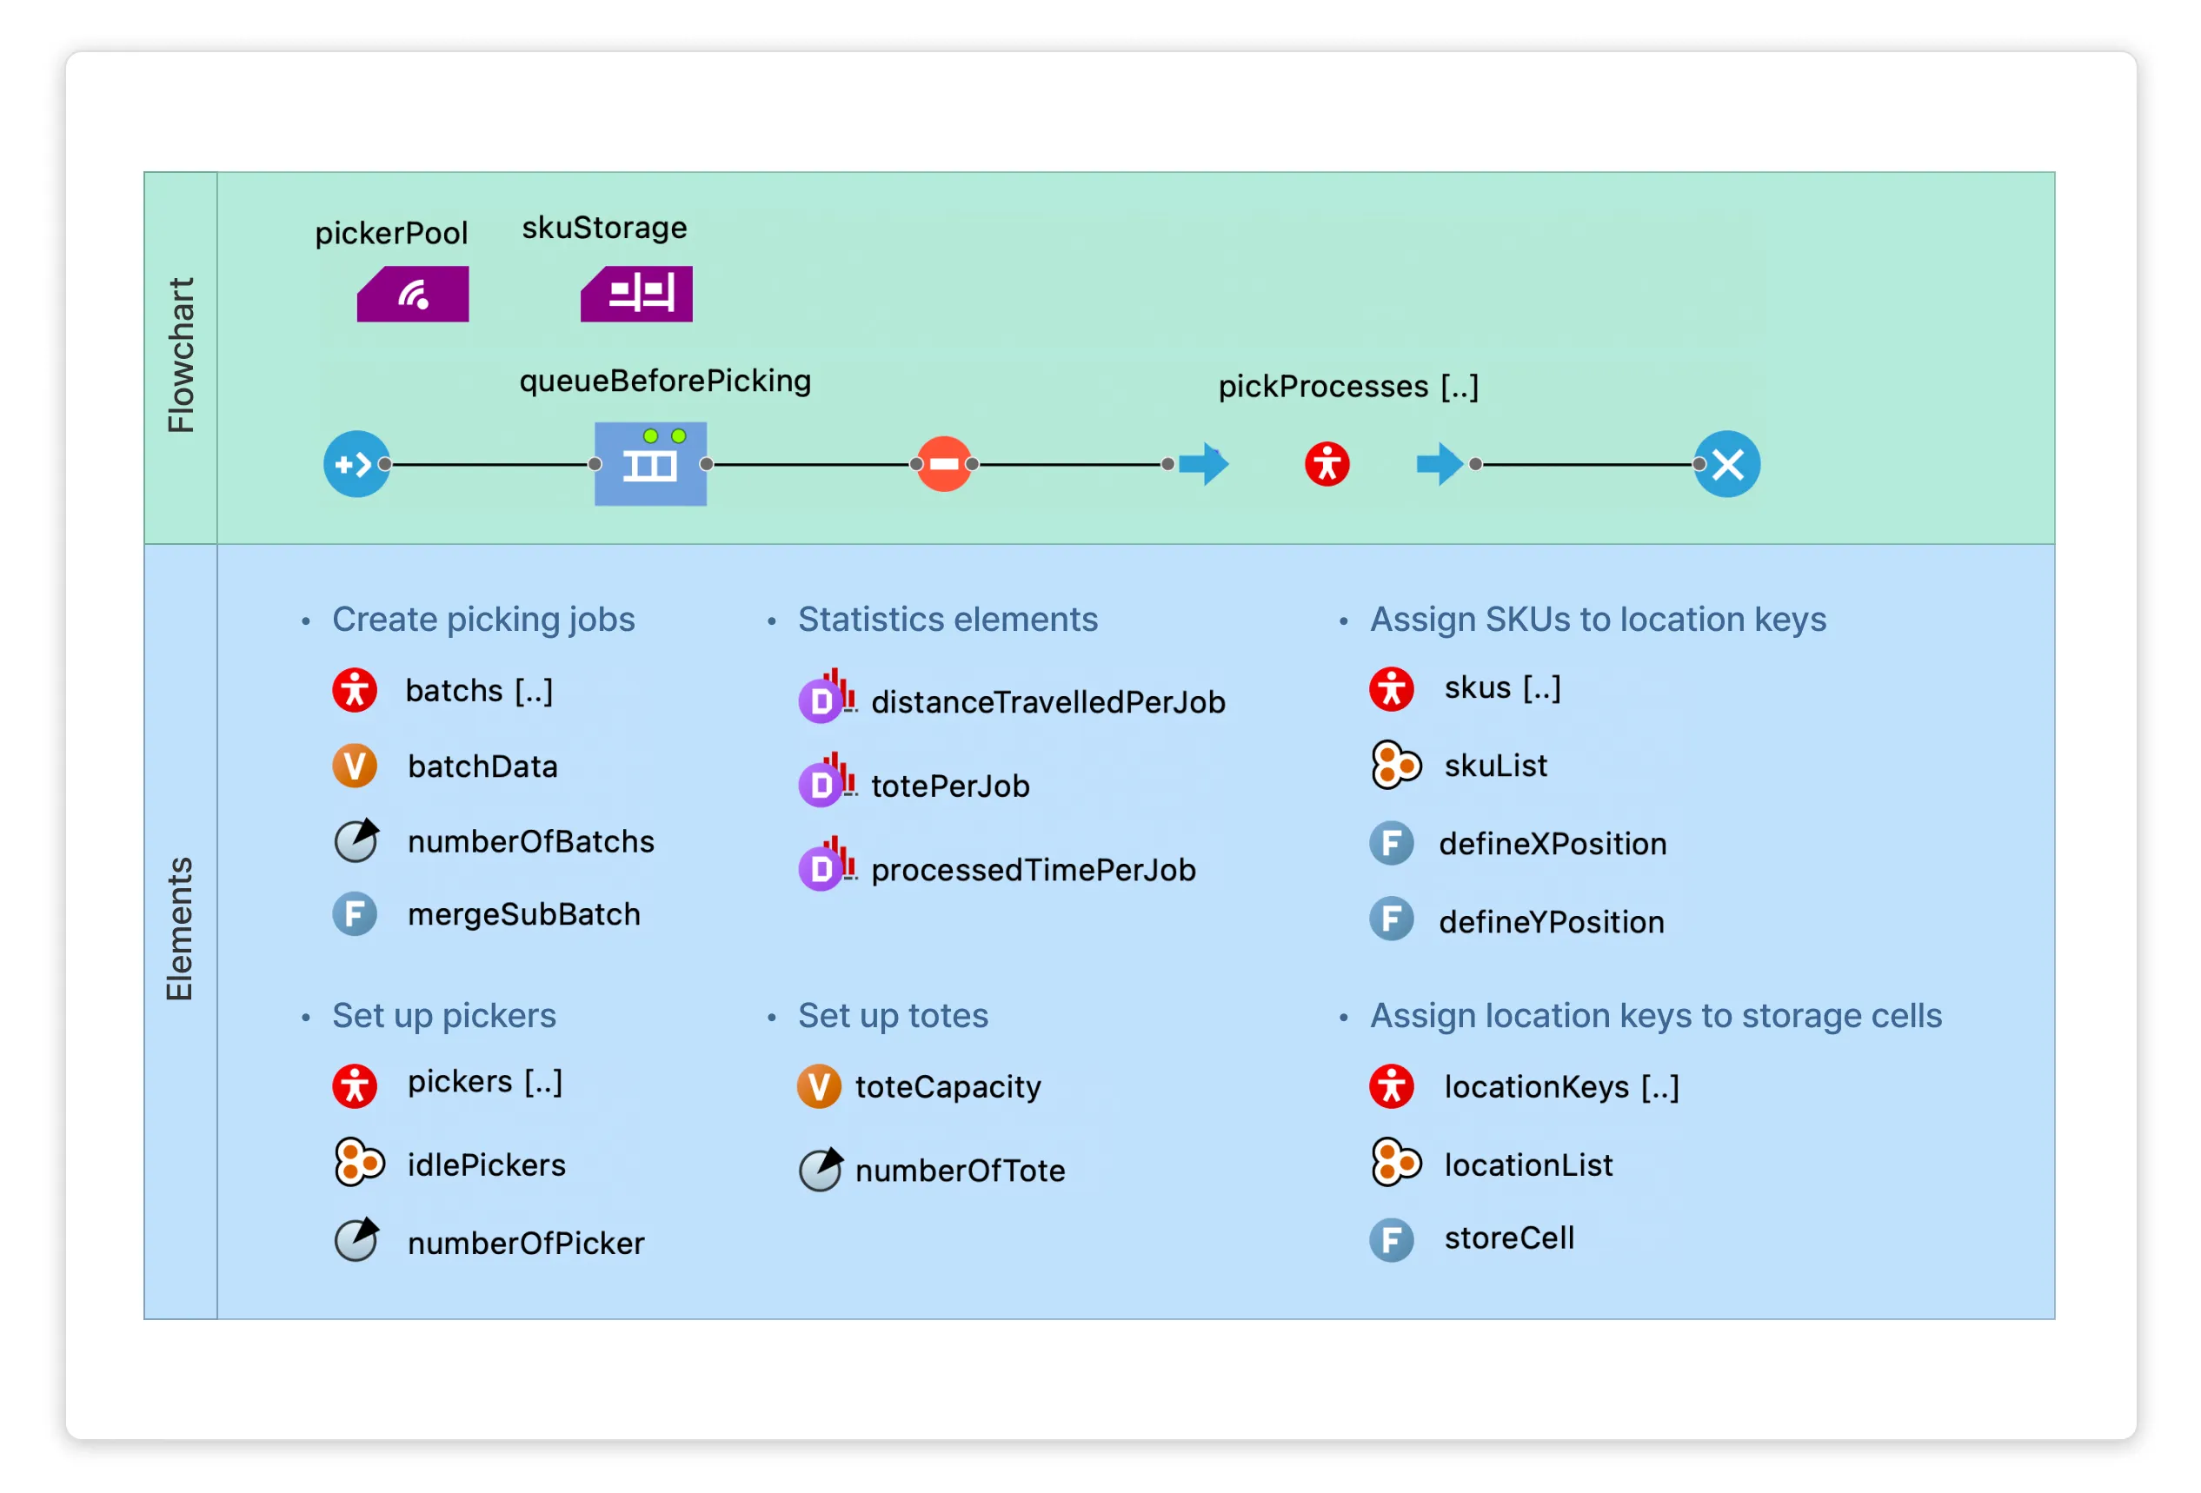2201x1493 pixels.
Task: Select the pickerPool resource pool icon
Action: 412,294
